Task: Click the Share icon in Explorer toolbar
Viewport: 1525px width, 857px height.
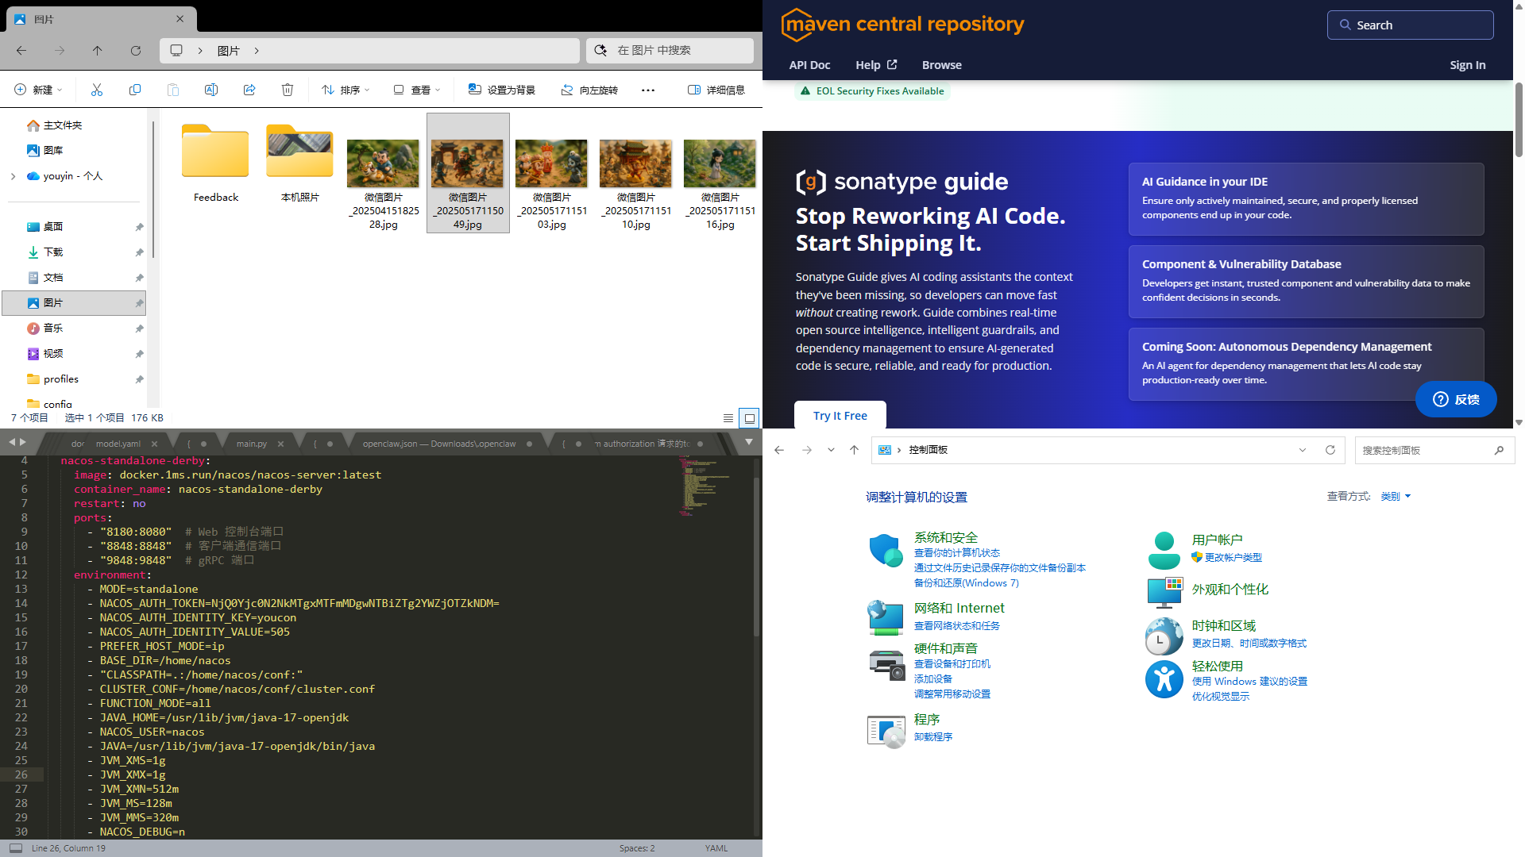Action: point(249,90)
